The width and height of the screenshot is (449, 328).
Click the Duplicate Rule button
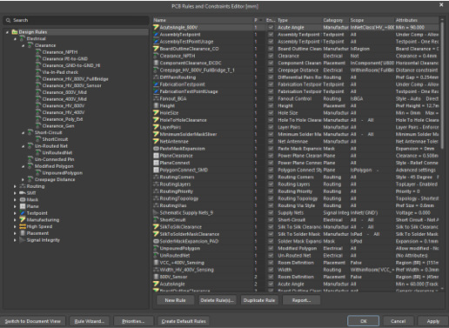click(x=259, y=300)
